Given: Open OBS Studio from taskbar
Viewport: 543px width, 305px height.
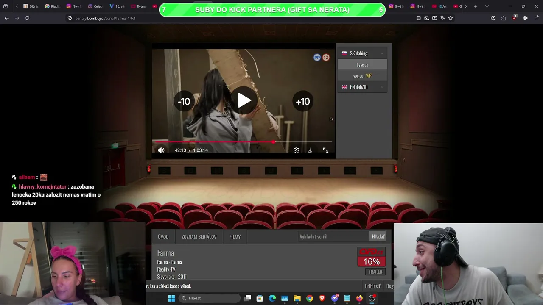Looking at the screenshot, I should (372, 298).
